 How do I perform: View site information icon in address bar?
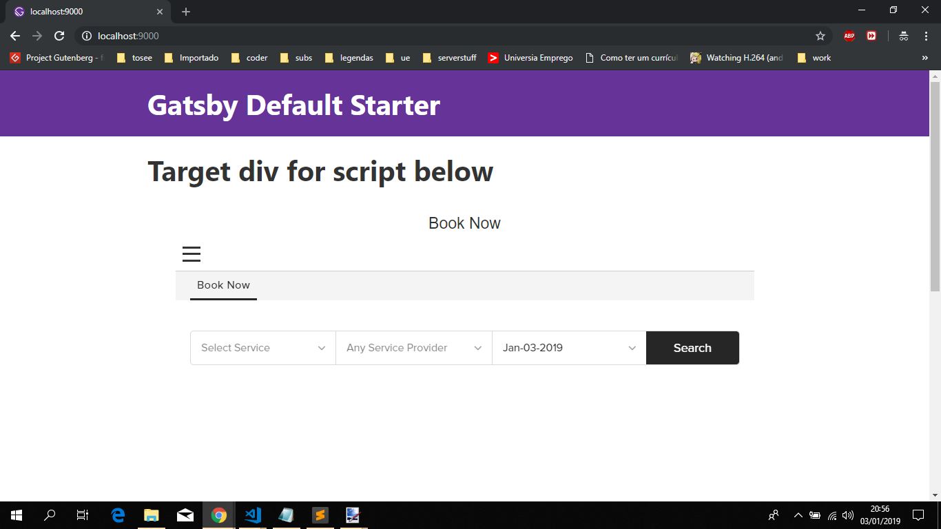point(86,36)
